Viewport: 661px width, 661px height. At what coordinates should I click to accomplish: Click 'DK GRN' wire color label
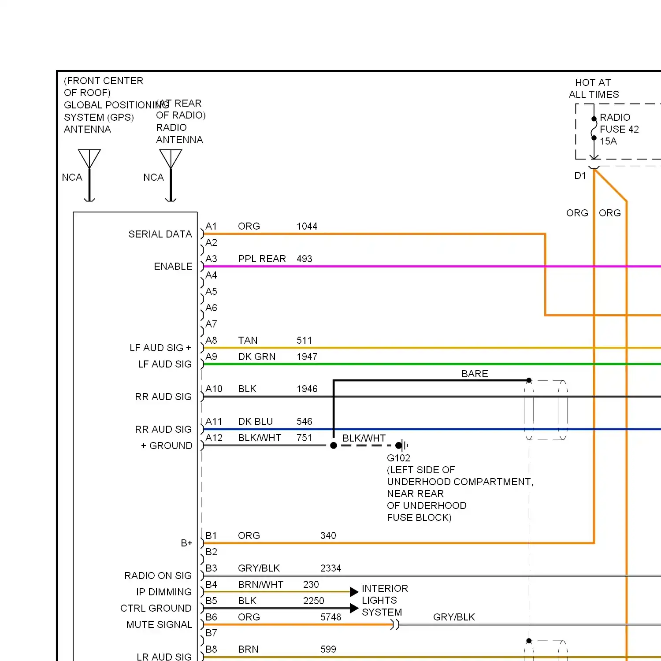click(257, 356)
